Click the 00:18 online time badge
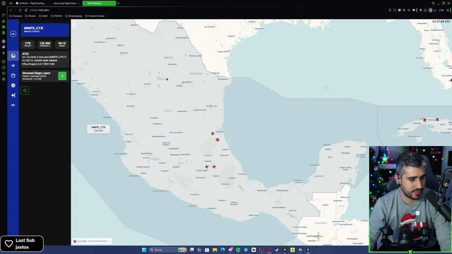This screenshot has width=452, height=254. pos(62,44)
